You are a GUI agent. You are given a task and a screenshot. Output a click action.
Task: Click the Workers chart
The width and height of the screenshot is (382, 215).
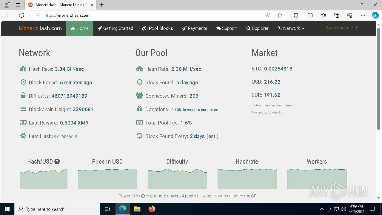tap(317, 179)
